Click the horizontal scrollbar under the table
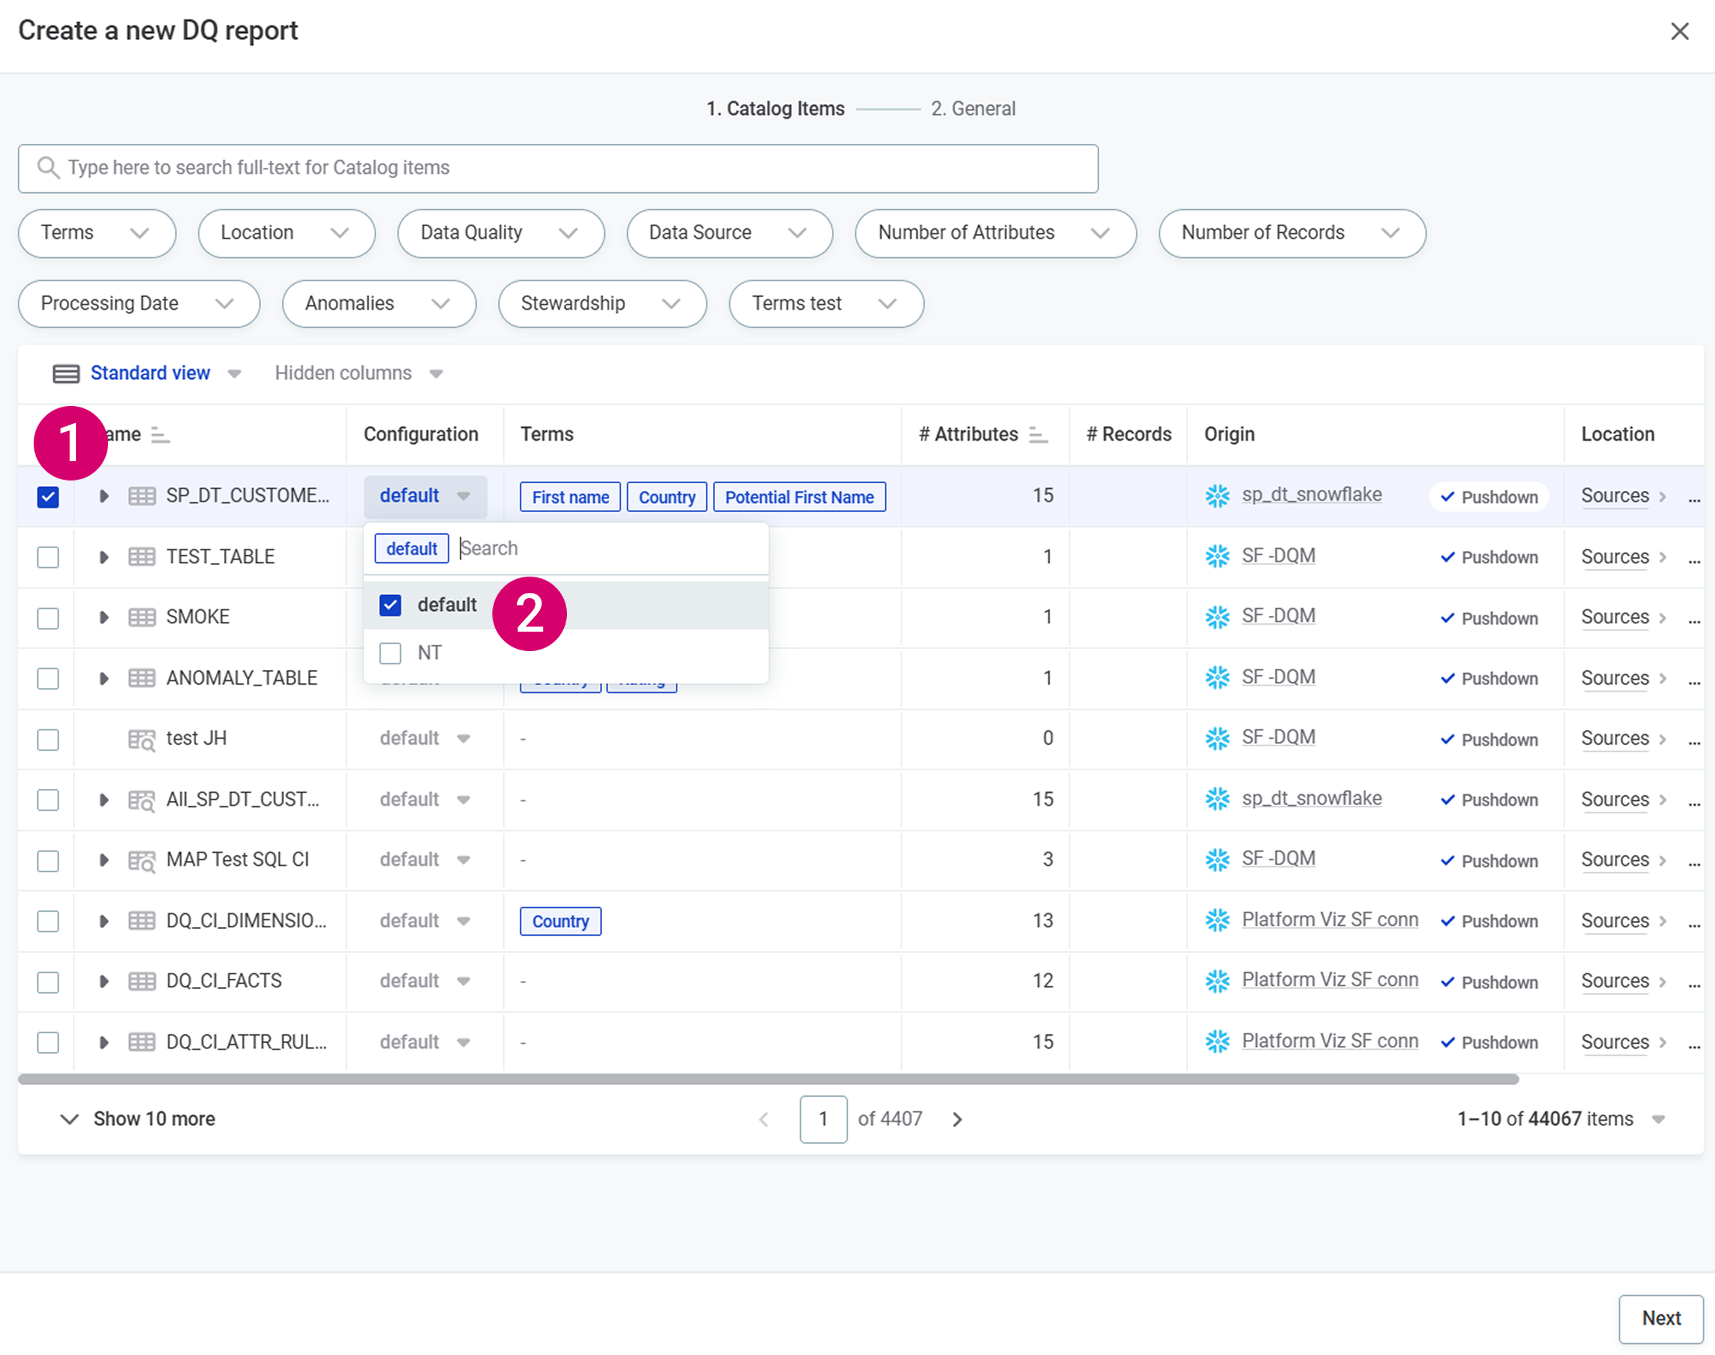The width and height of the screenshot is (1715, 1355). point(768,1079)
